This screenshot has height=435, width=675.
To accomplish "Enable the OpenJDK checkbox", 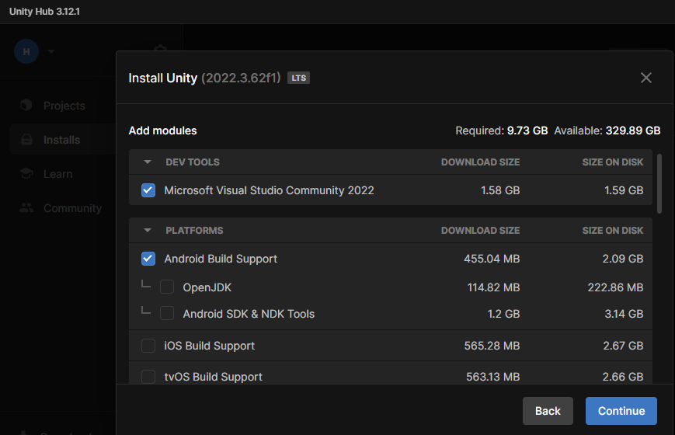I will click(167, 287).
